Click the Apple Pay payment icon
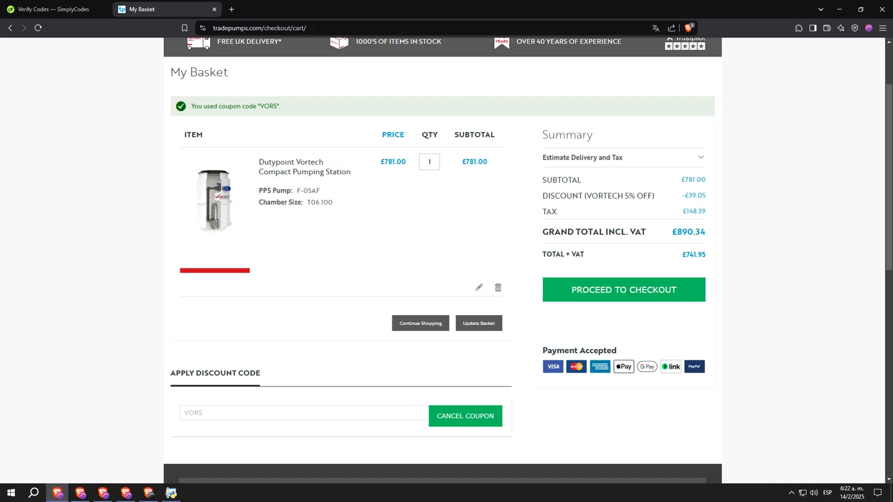The width and height of the screenshot is (893, 502). [x=624, y=366]
